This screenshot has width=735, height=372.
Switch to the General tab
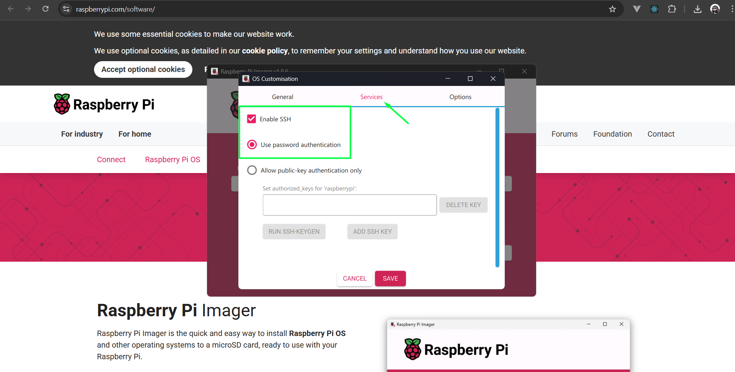pyautogui.click(x=283, y=97)
